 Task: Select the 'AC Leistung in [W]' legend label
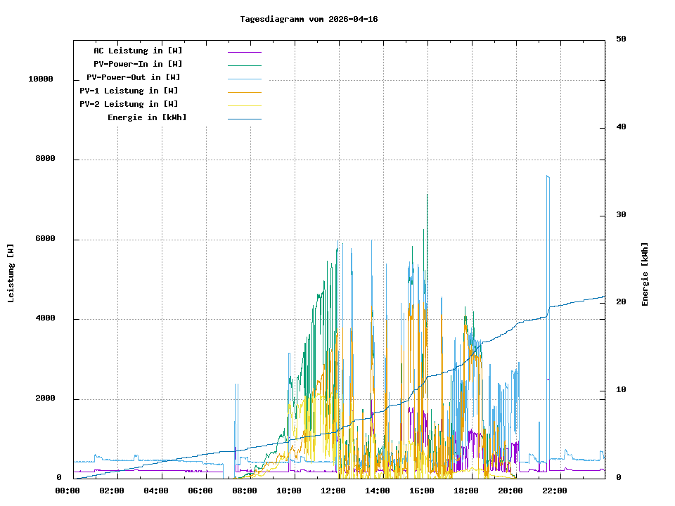(x=138, y=51)
